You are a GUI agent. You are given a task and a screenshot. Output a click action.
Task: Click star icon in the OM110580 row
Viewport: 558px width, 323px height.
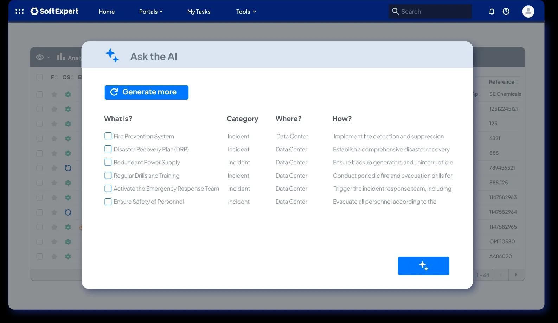click(x=54, y=242)
